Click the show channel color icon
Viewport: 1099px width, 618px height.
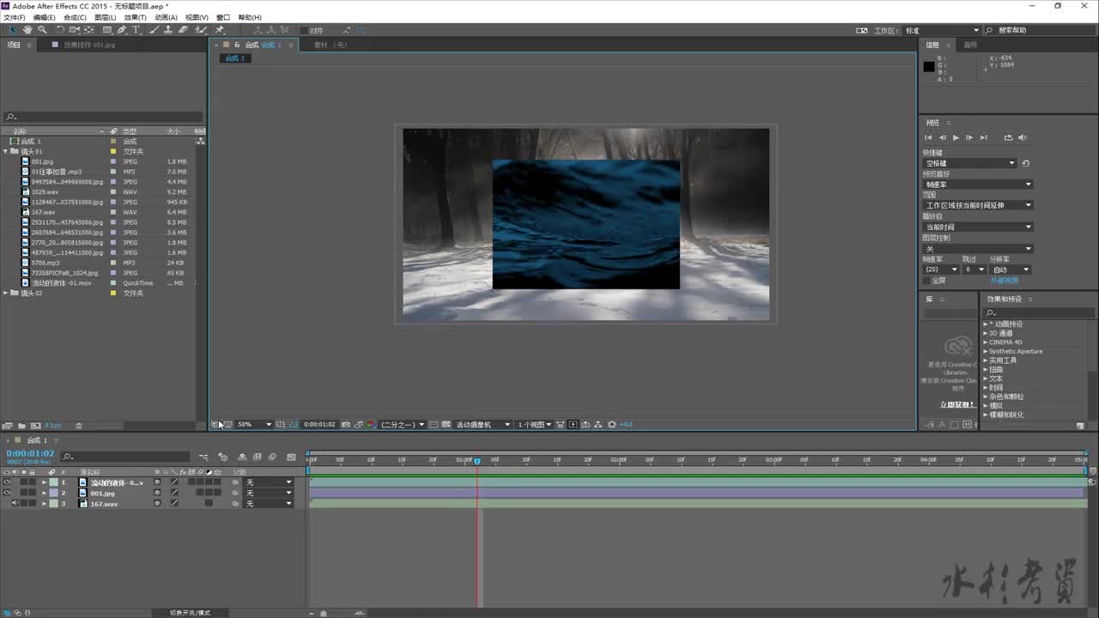370,424
